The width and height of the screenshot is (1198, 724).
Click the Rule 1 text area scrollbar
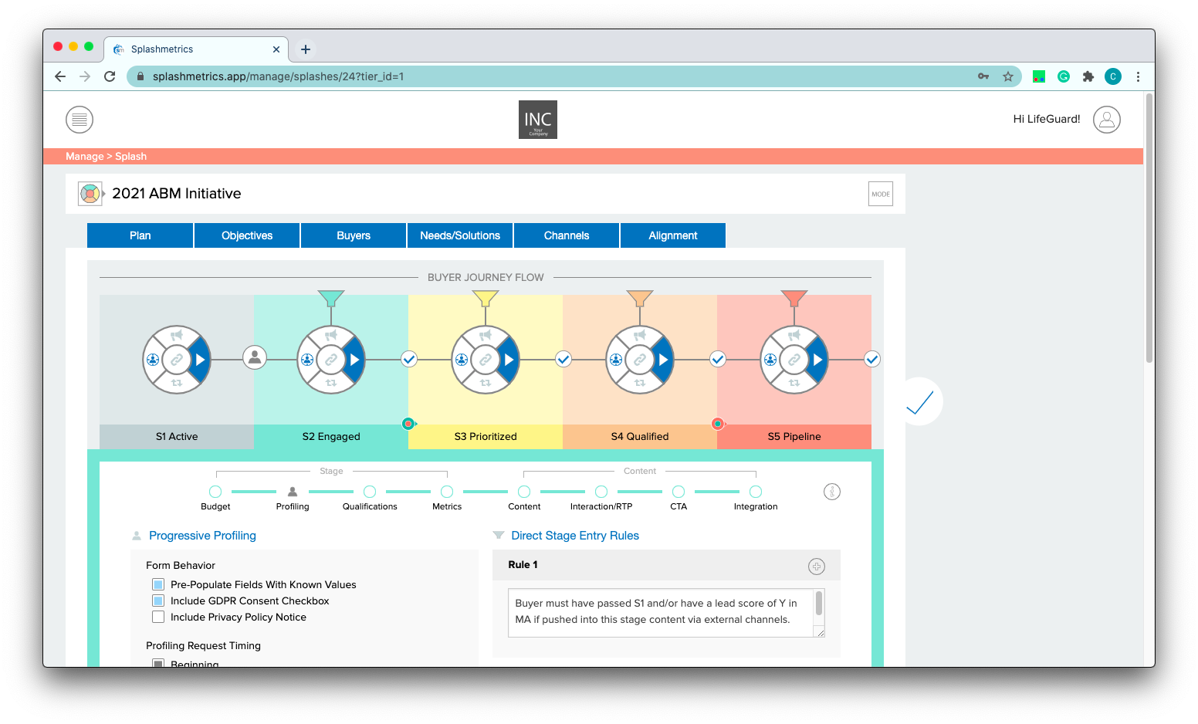pyautogui.click(x=819, y=604)
